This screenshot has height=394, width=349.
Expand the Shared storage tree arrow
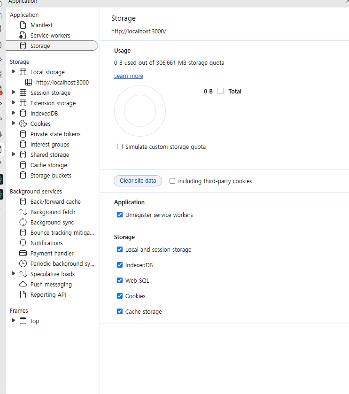pos(14,154)
